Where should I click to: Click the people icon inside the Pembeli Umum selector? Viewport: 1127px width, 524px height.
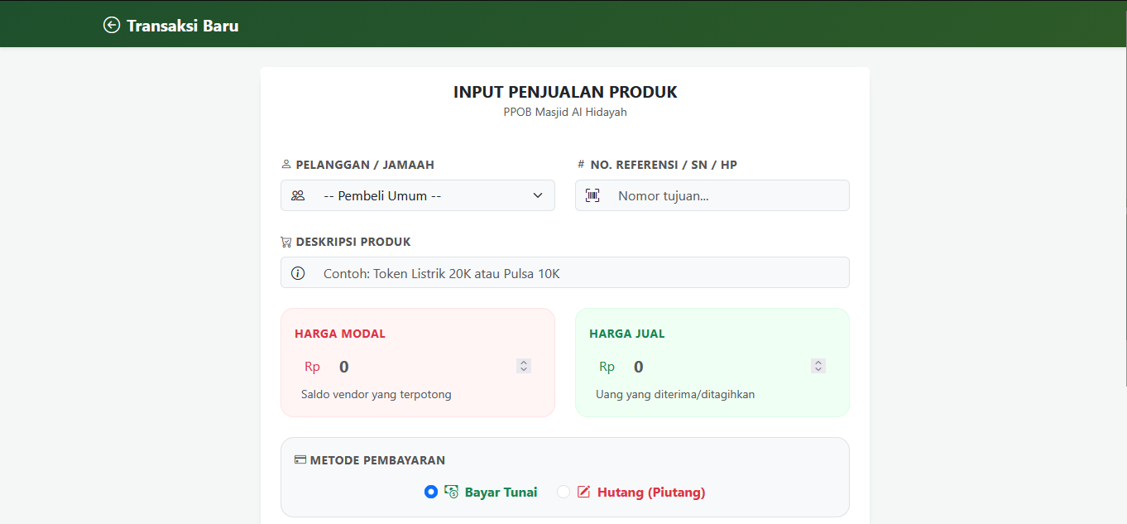298,195
